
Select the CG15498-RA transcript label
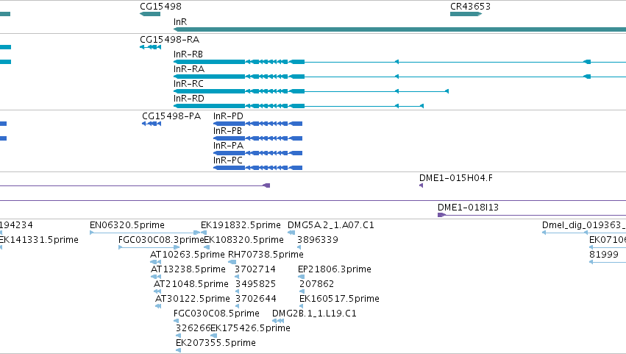170,40
